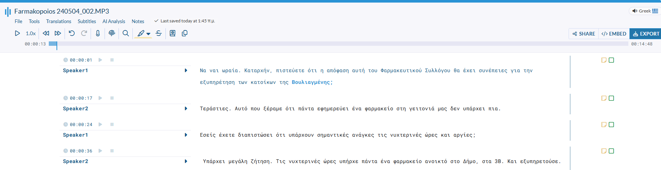Click the fast-forward double-arrow icon
Screen dimensions: 661x170
tap(58, 33)
